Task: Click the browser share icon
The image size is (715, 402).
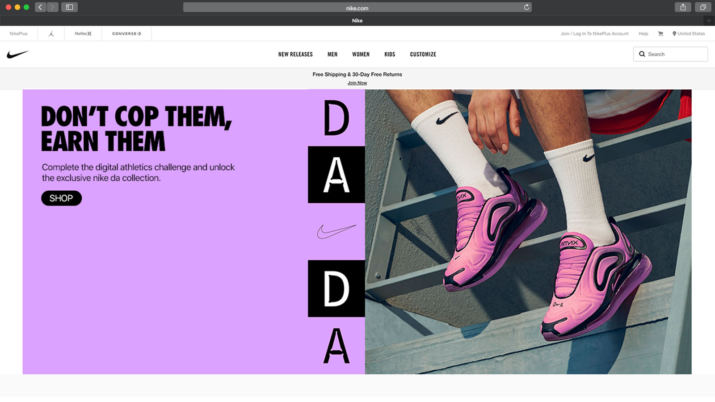Action: 683,7
